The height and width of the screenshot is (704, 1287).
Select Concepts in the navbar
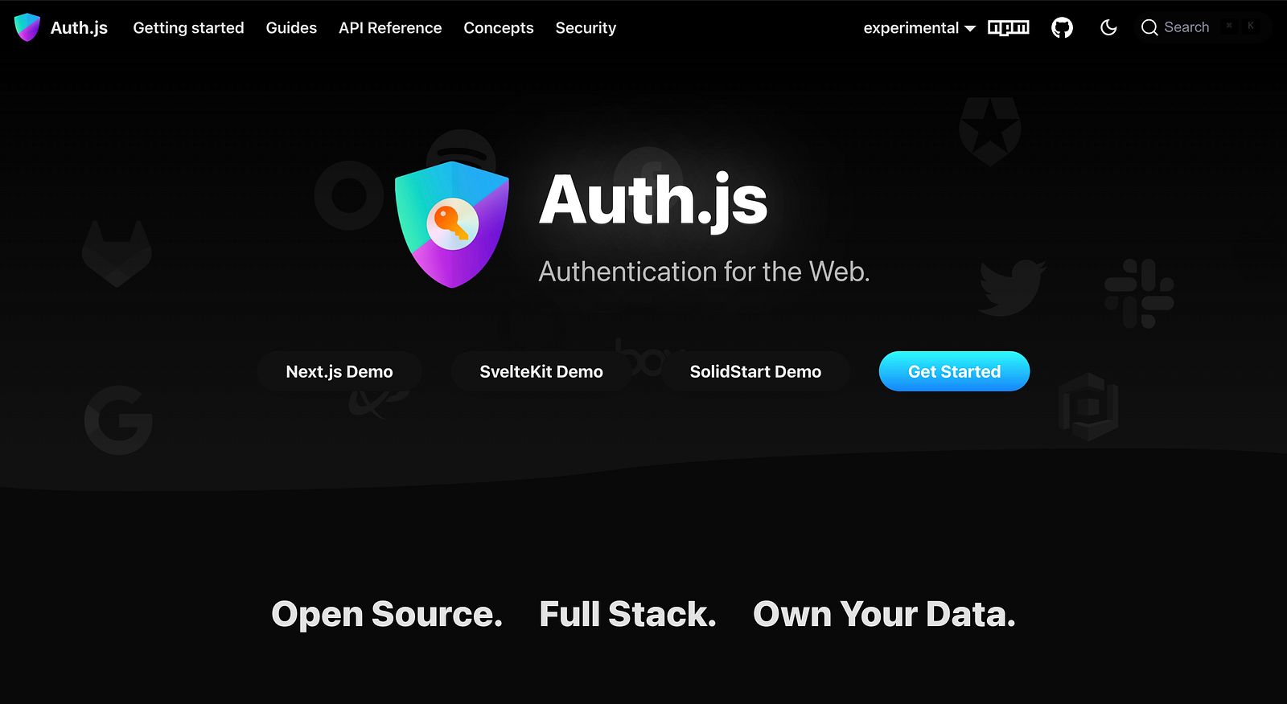coord(499,28)
